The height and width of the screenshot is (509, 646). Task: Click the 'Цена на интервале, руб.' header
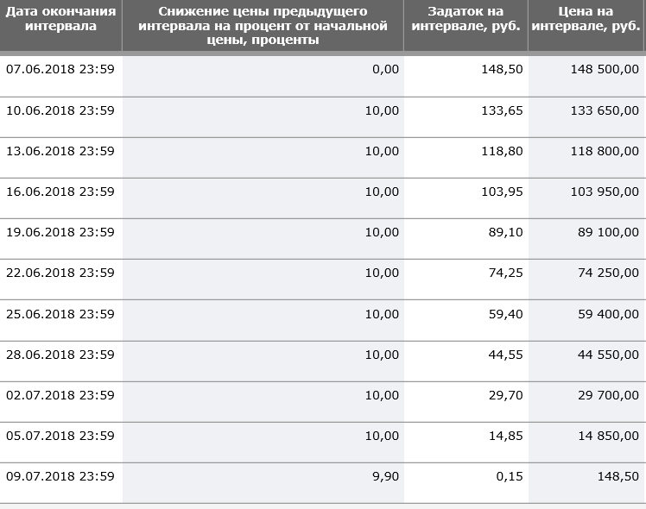[586, 18]
